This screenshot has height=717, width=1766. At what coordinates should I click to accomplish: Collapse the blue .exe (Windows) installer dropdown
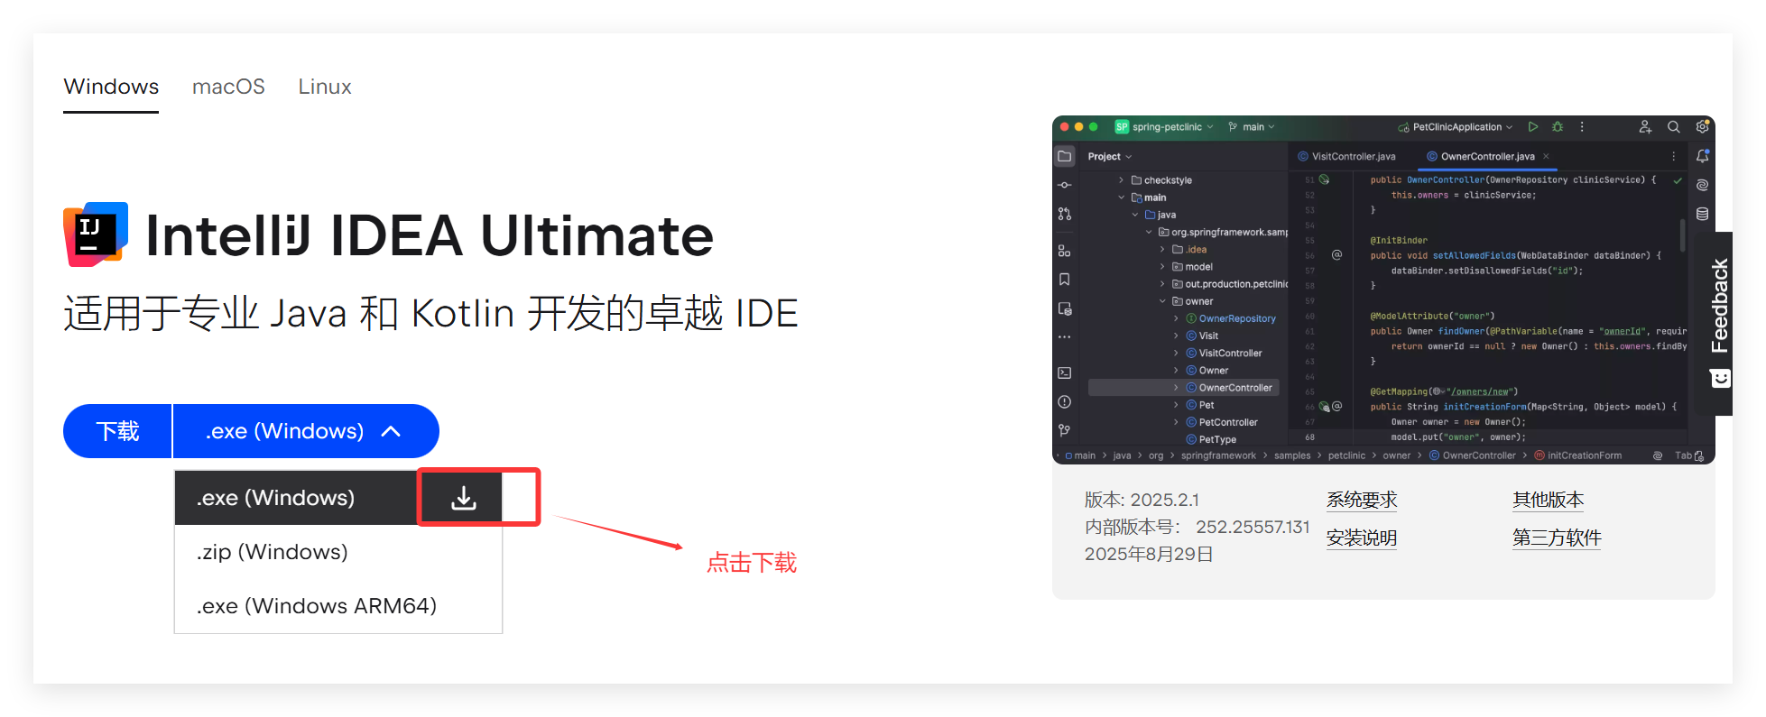click(306, 431)
